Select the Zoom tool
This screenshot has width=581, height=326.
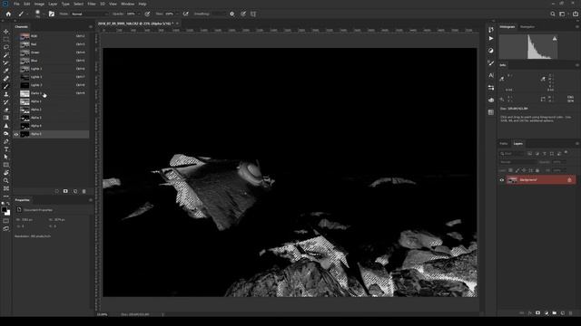(6, 180)
